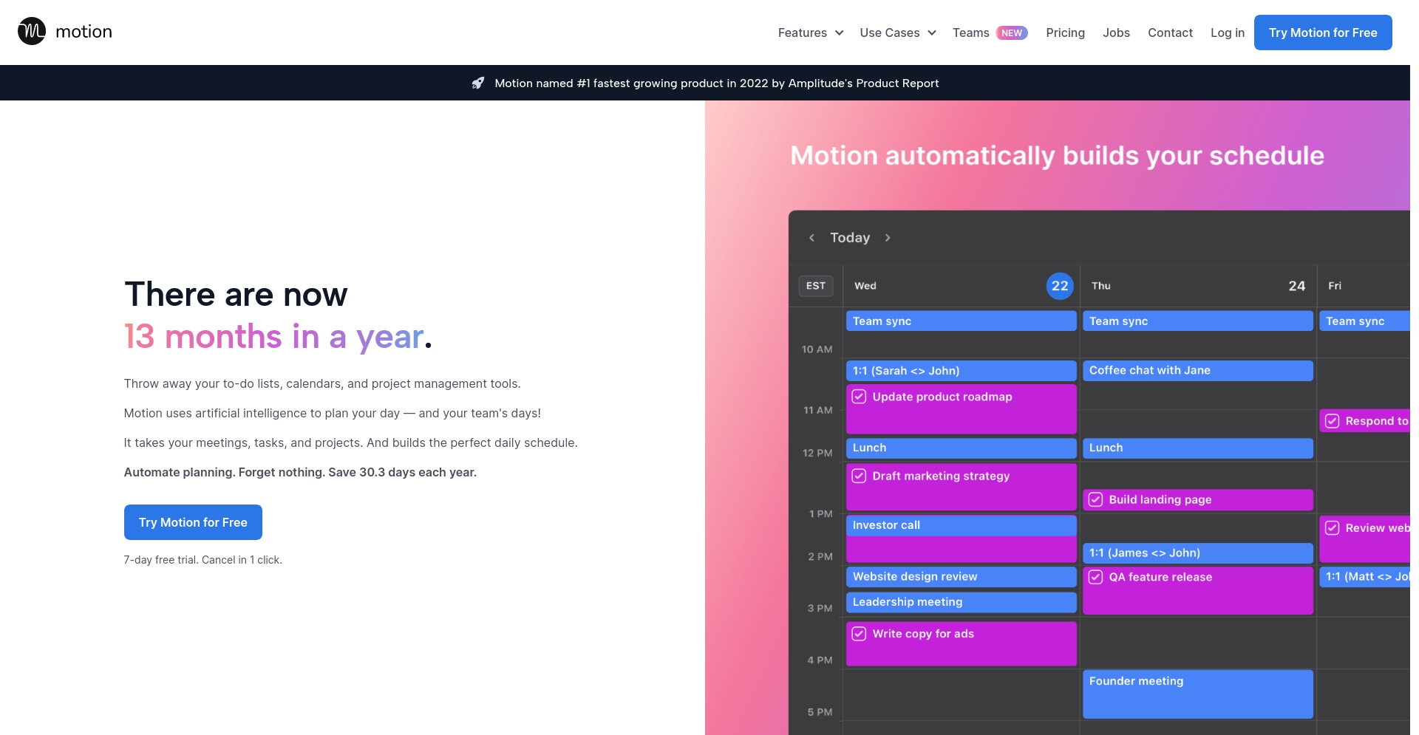
Task: Open Wednesday's Lunch event
Action: click(961, 448)
